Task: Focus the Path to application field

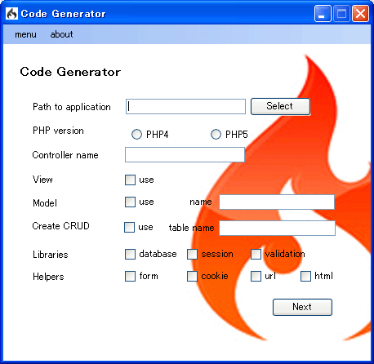Action: tap(185, 106)
